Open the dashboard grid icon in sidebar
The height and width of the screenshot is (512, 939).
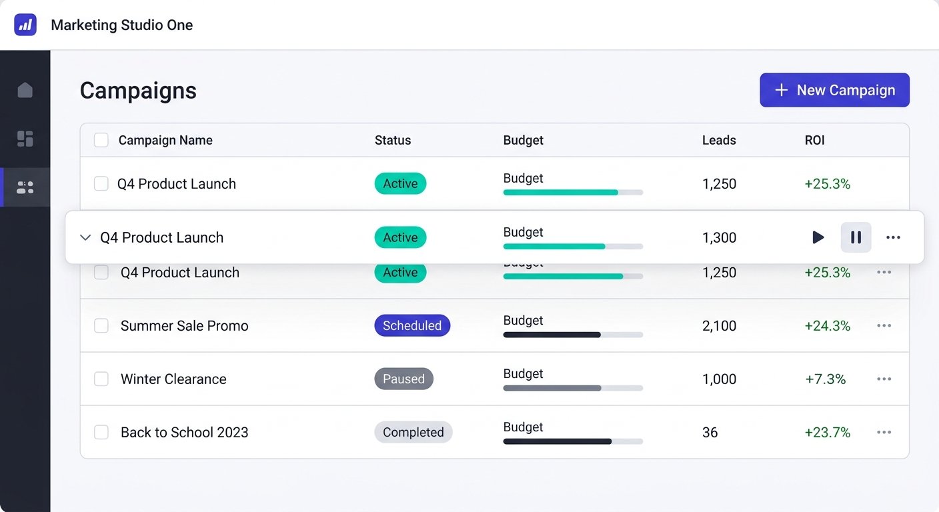click(x=25, y=139)
